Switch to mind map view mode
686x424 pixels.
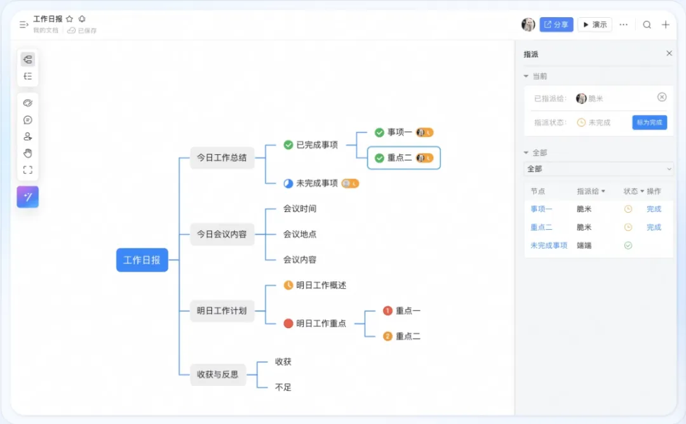(27, 60)
